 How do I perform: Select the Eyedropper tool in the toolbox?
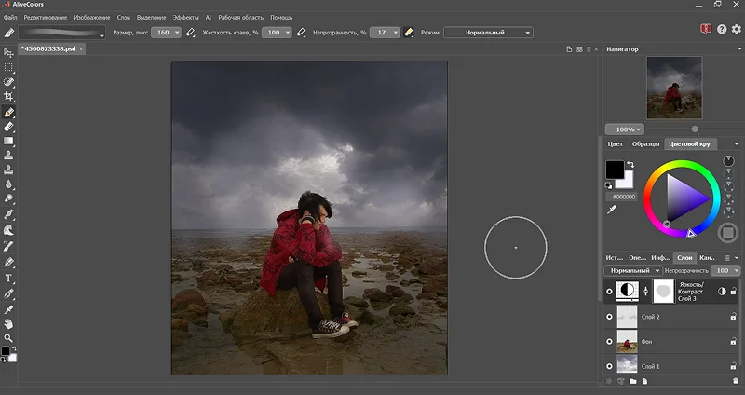point(8,309)
